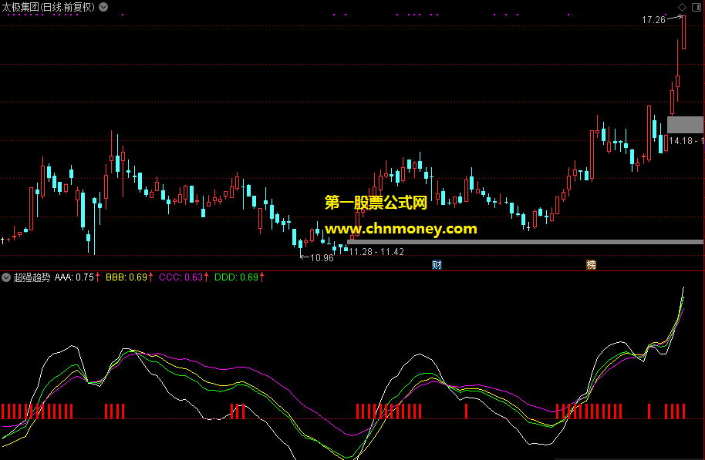Click the 10.96 low price label
This screenshot has height=460, width=705.
pyautogui.click(x=322, y=258)
